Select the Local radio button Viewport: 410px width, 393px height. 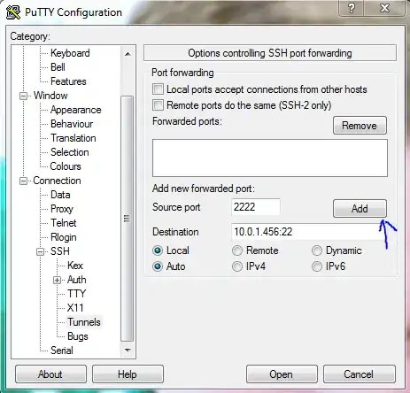(158, 250)
